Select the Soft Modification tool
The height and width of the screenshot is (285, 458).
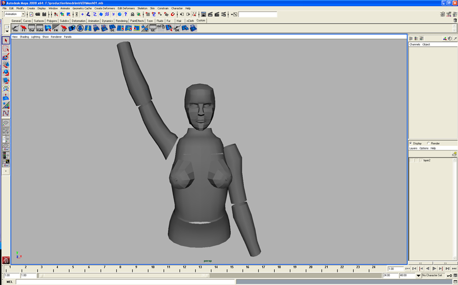[6, 97]
